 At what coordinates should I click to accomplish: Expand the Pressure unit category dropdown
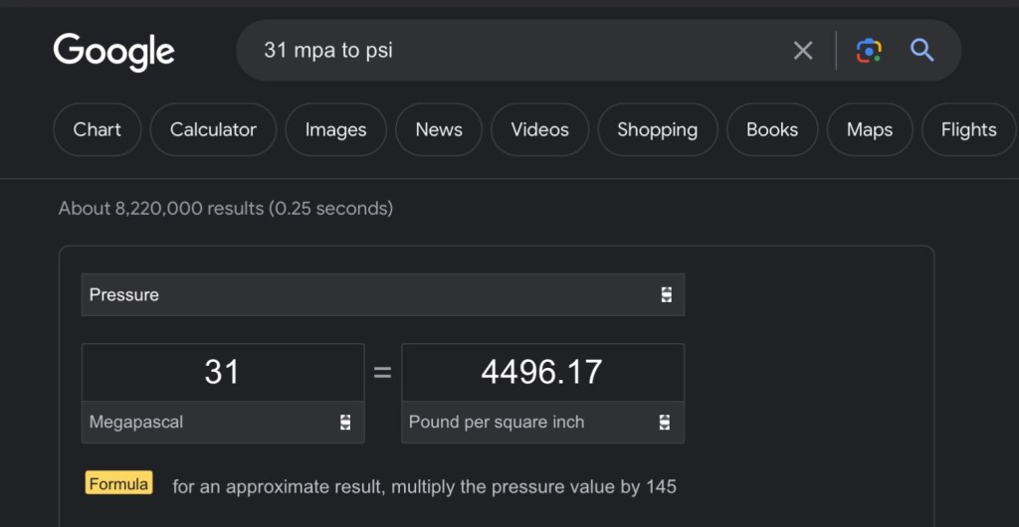(x=382, y=295)
